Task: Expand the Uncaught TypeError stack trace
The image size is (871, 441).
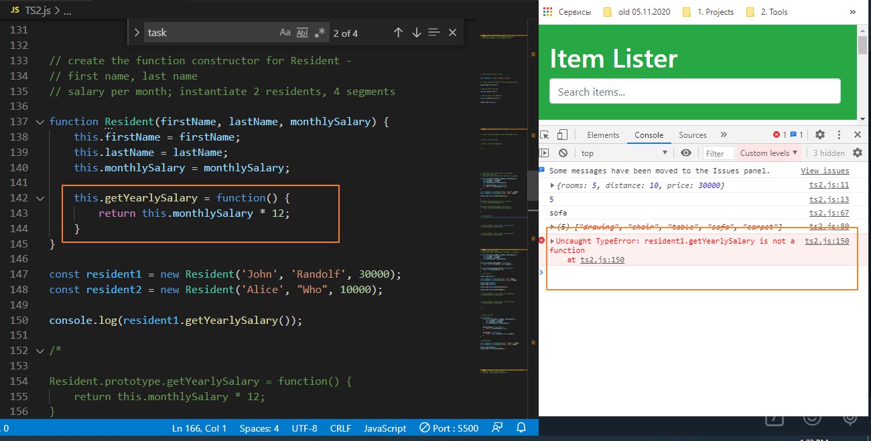Action: click(x=552, y=241)
